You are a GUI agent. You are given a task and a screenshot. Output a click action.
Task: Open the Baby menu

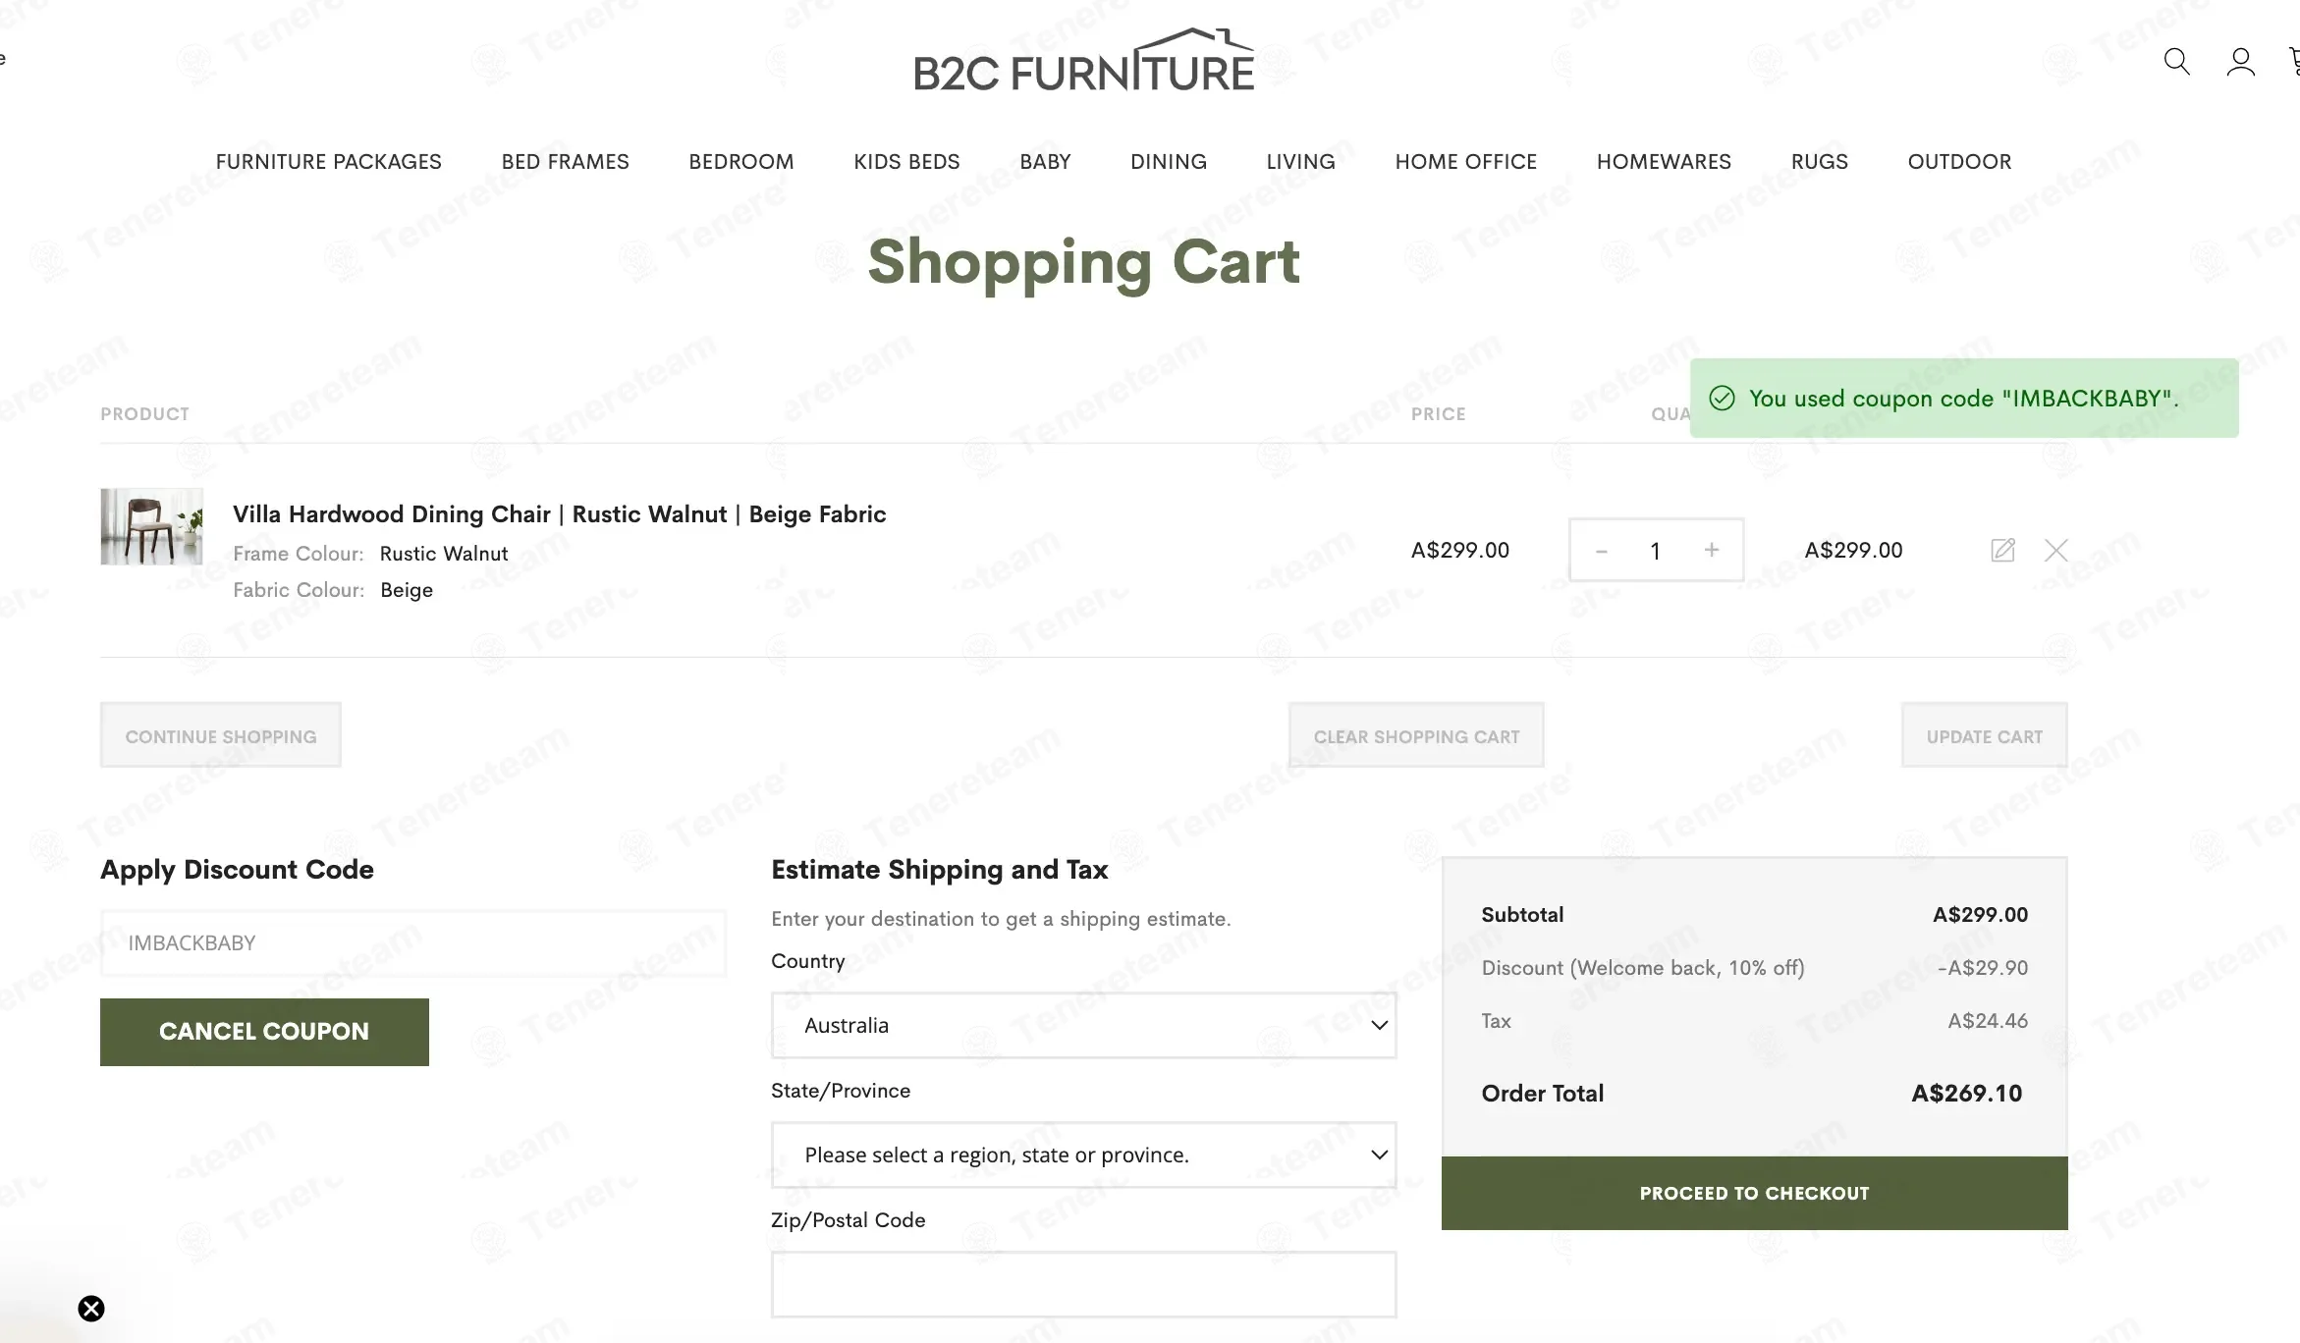pos(1045,162)
